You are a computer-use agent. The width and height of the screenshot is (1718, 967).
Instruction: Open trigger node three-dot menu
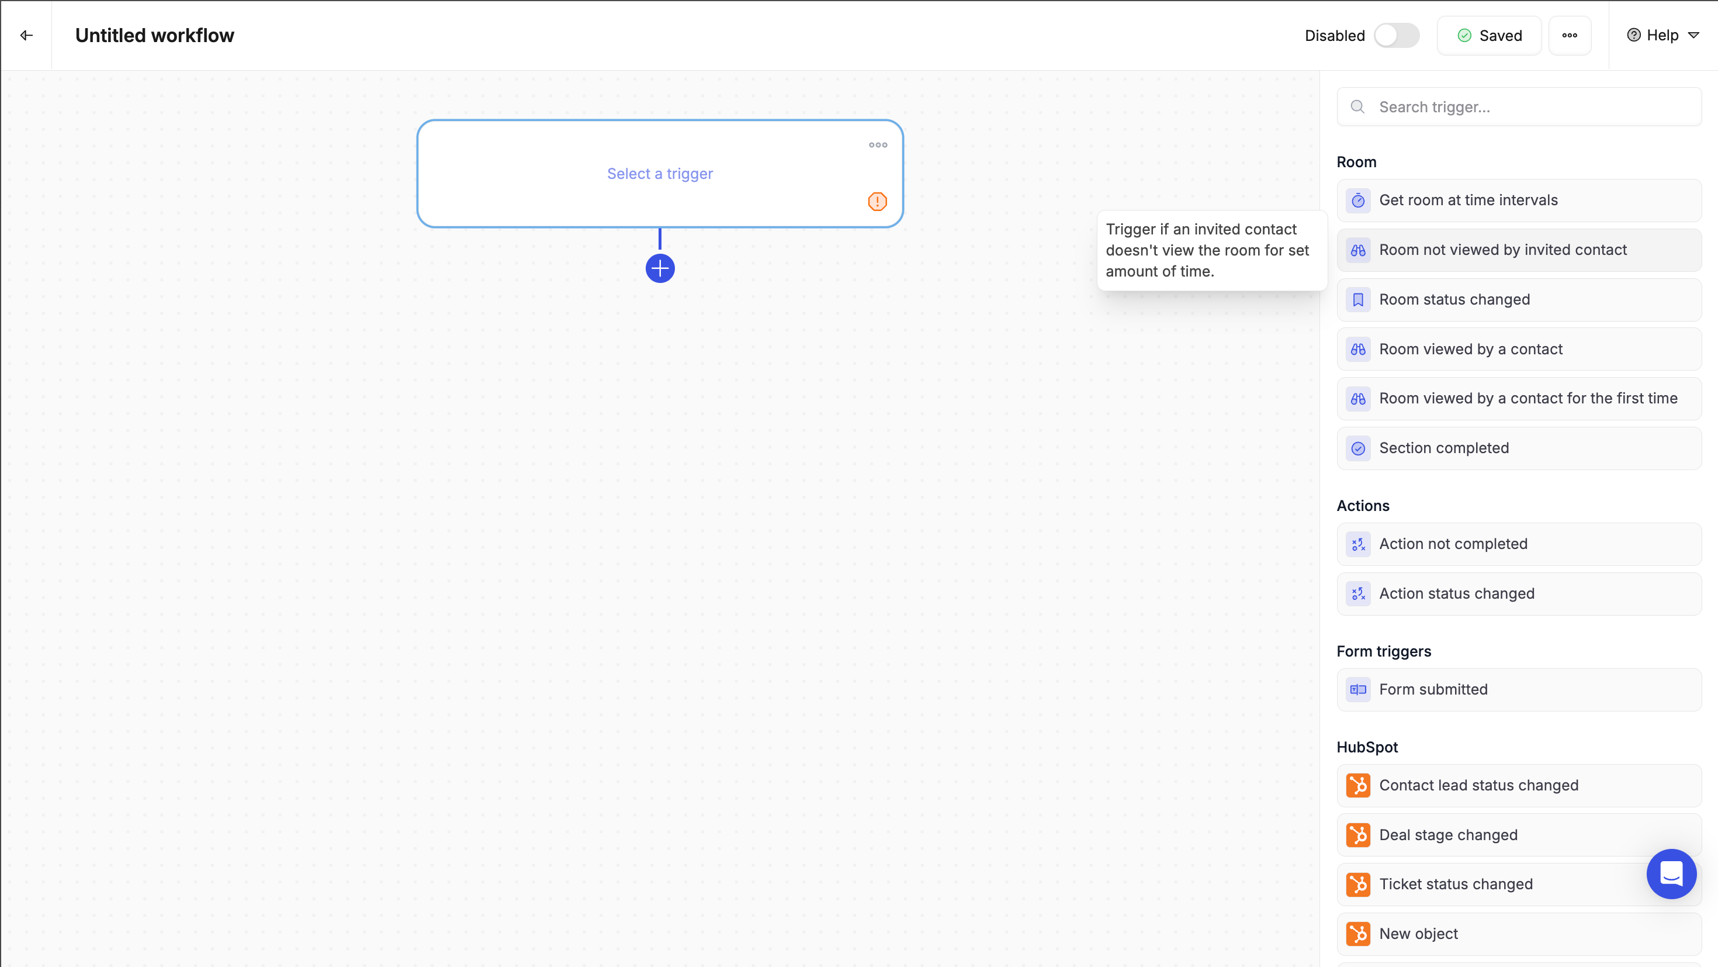click(878, 145)
